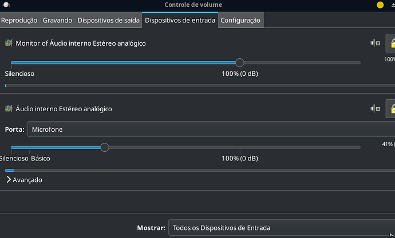Click the Áudio interno Estéreo analógico device icon
395x238 pixels.
9,108
